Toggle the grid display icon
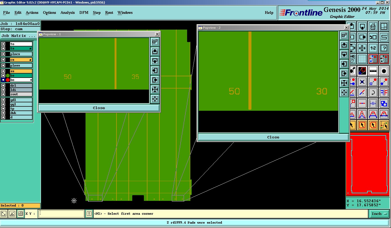Viewport: 391px width, 228px height. [x=362, y=59]
